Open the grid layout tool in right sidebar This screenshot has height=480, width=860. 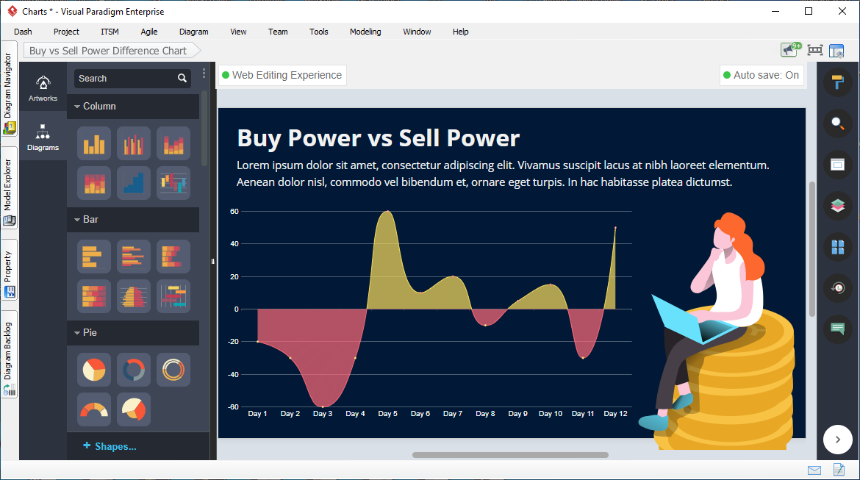click(837, 247)
